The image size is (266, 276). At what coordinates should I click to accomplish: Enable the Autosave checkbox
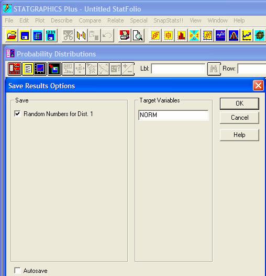(17, 270)
